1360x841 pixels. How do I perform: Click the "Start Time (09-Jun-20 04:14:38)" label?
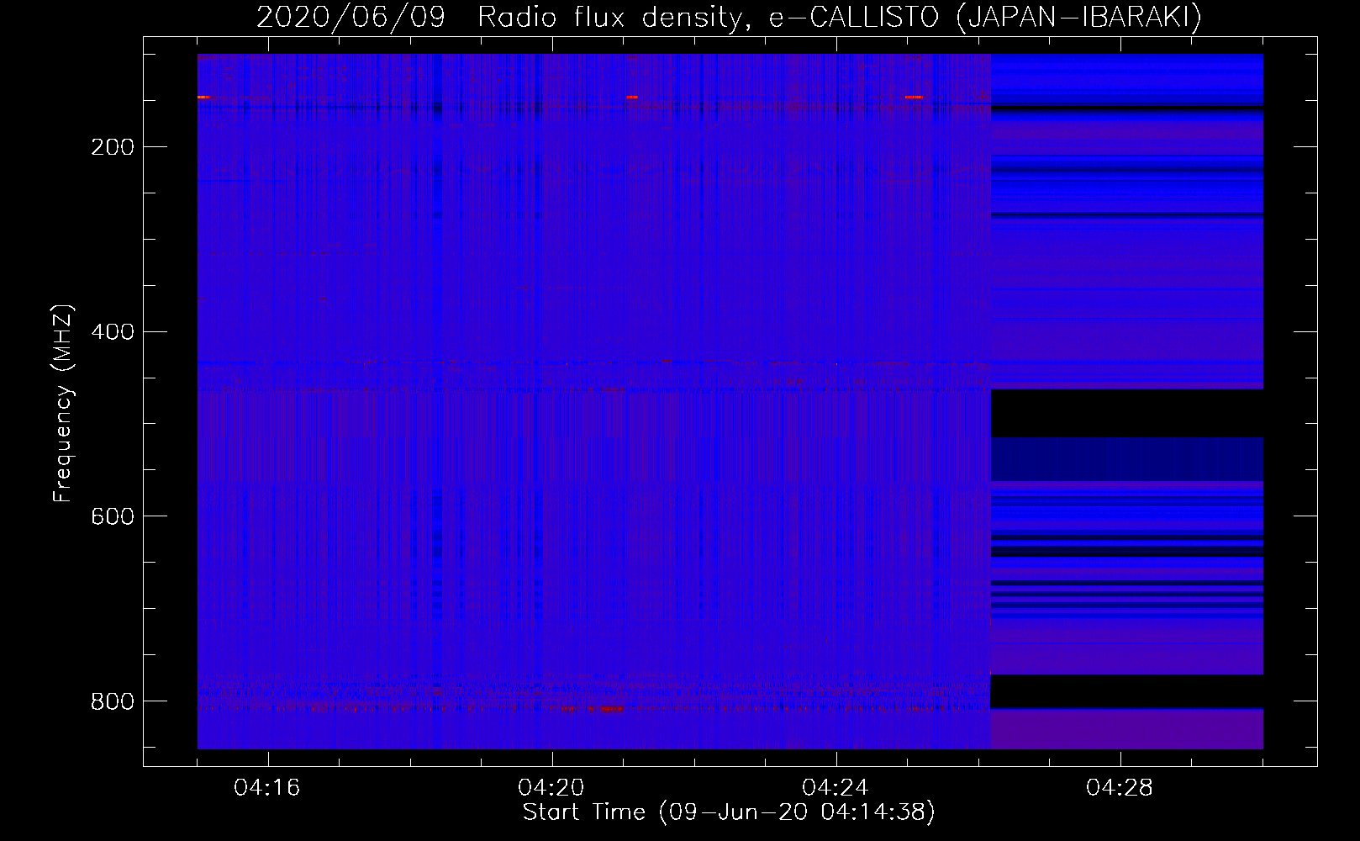coord(729,812)
